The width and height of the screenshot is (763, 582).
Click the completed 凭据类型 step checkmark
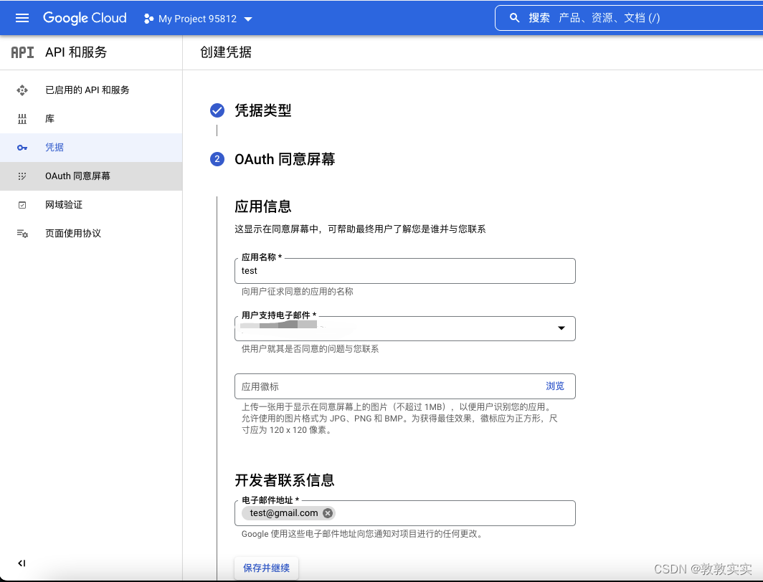(217, 110)
